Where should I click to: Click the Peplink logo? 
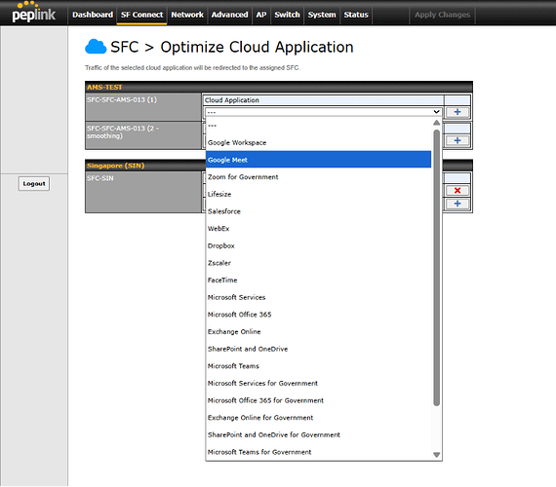[34, 12]
